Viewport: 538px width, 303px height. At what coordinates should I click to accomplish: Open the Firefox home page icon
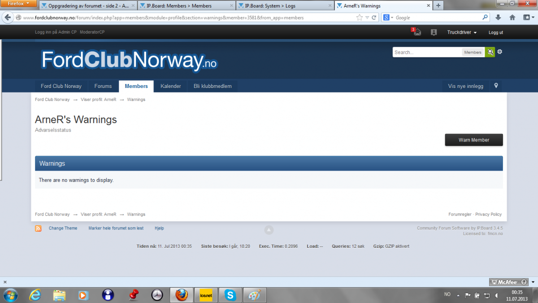512,18
